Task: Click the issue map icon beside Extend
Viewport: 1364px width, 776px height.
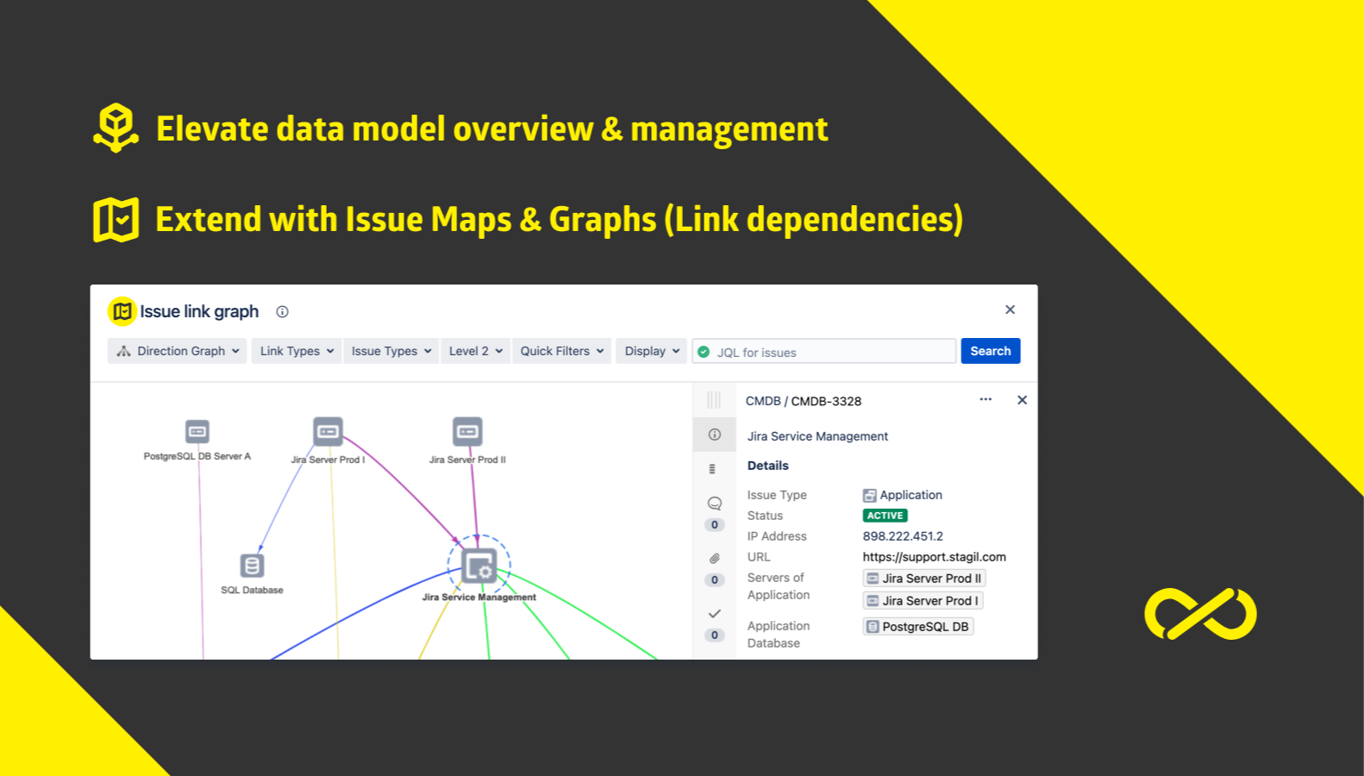Action: pyautogui.click(x=116, y=219)
